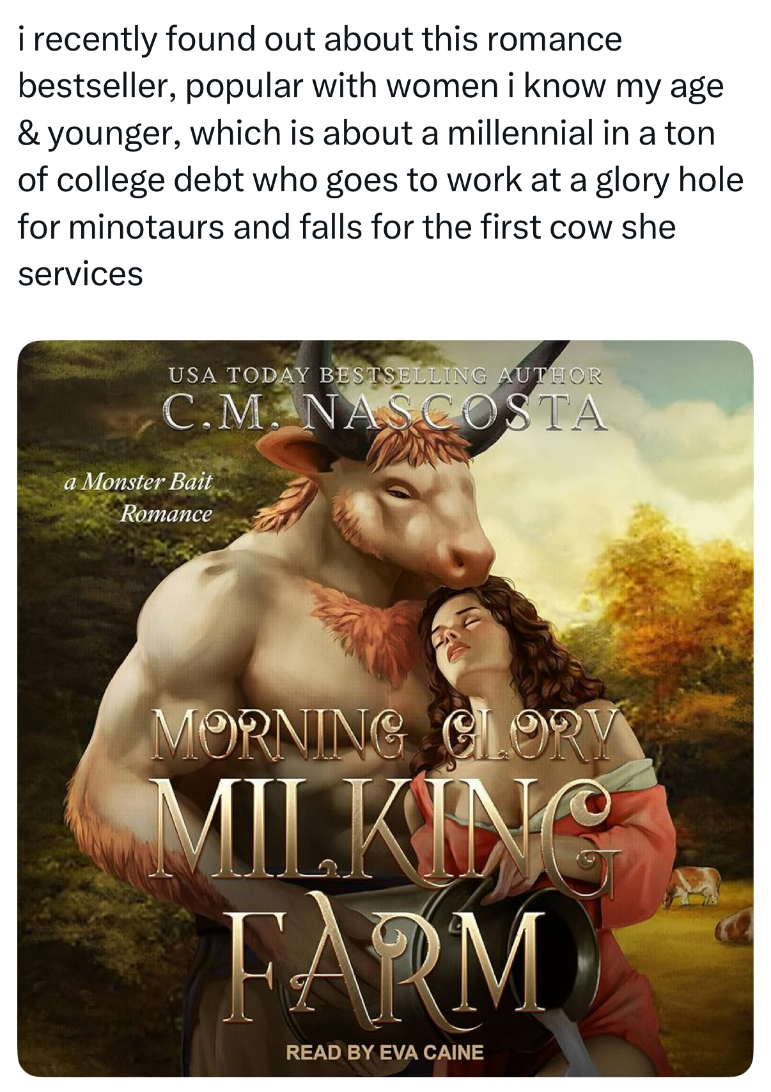Click the word 'minotaurs' in the tweet

tap(146, 227)
